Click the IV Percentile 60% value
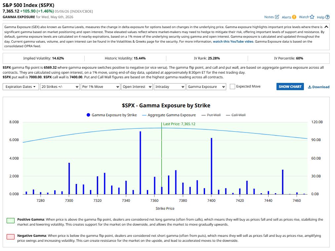 [x=299, y=58]
